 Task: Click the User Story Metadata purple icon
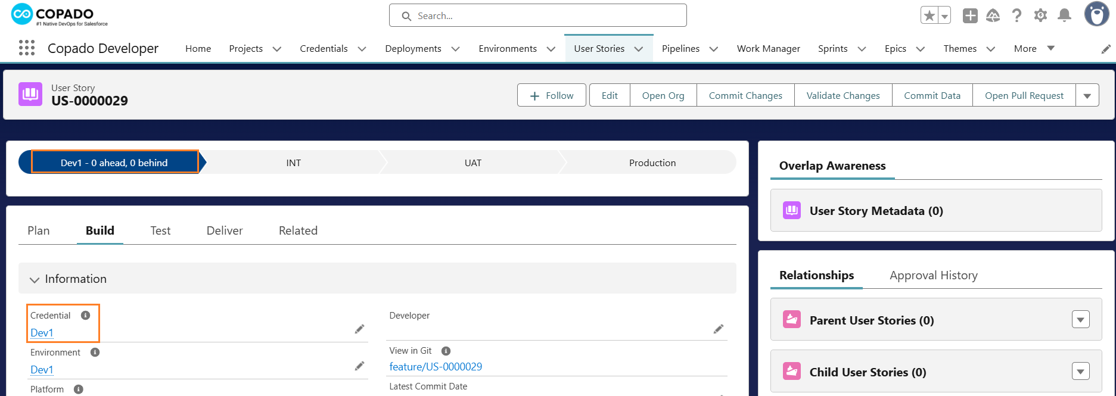coord(792,210)
